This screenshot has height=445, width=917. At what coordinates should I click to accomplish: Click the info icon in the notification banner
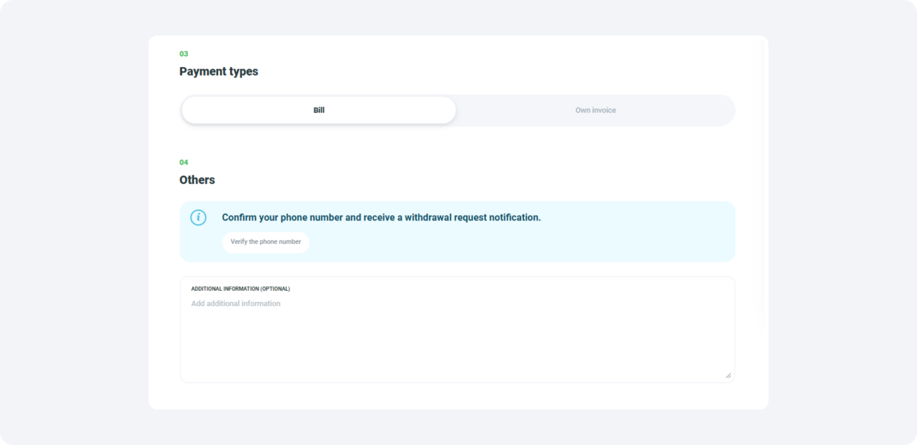pos(198,217)
